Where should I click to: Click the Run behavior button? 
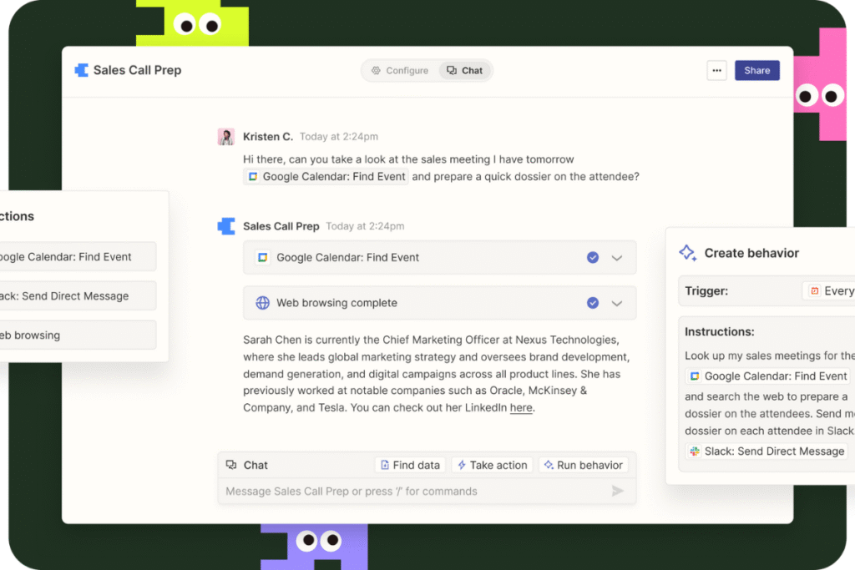(x=584, y=465)
